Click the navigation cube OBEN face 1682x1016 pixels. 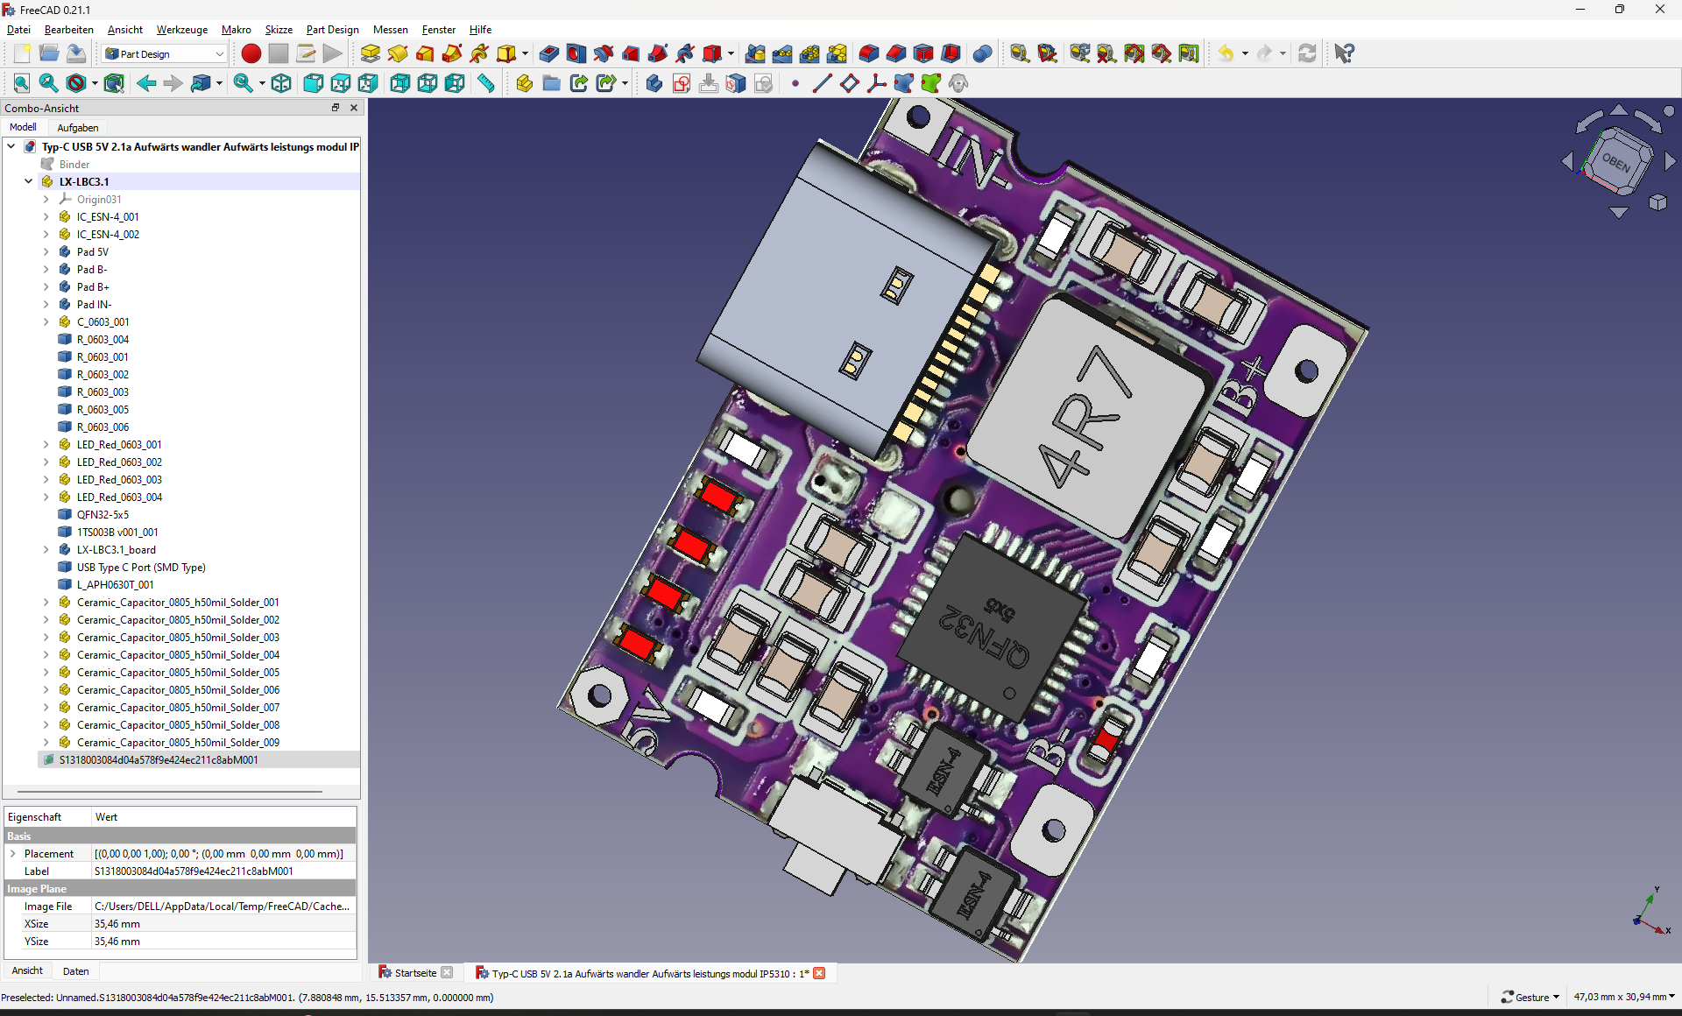(1615, 161)
